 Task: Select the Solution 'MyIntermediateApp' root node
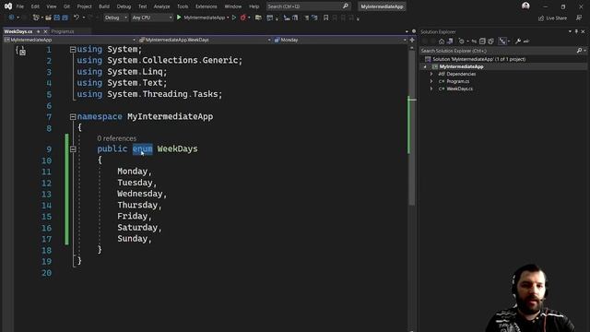[x=478, y=59]
